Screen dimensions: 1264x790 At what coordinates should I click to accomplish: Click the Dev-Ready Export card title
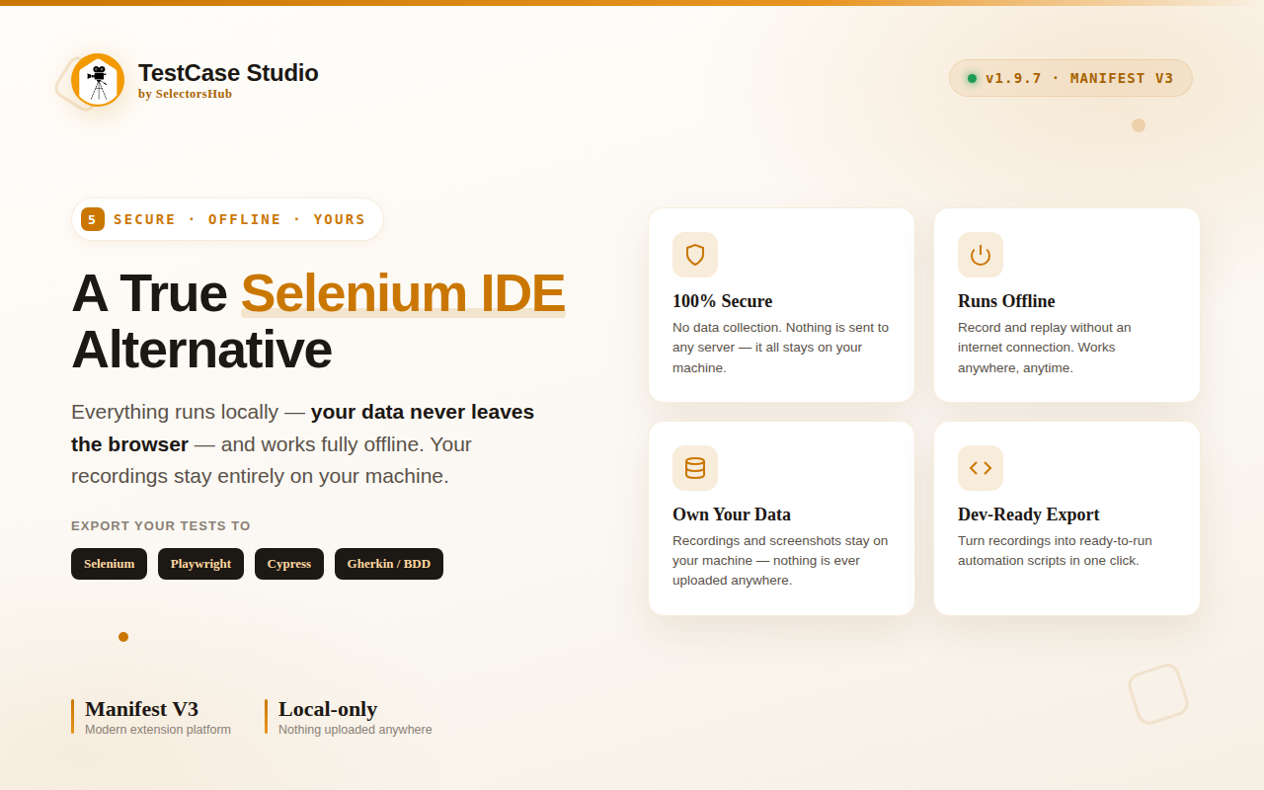click(1028, 514)
